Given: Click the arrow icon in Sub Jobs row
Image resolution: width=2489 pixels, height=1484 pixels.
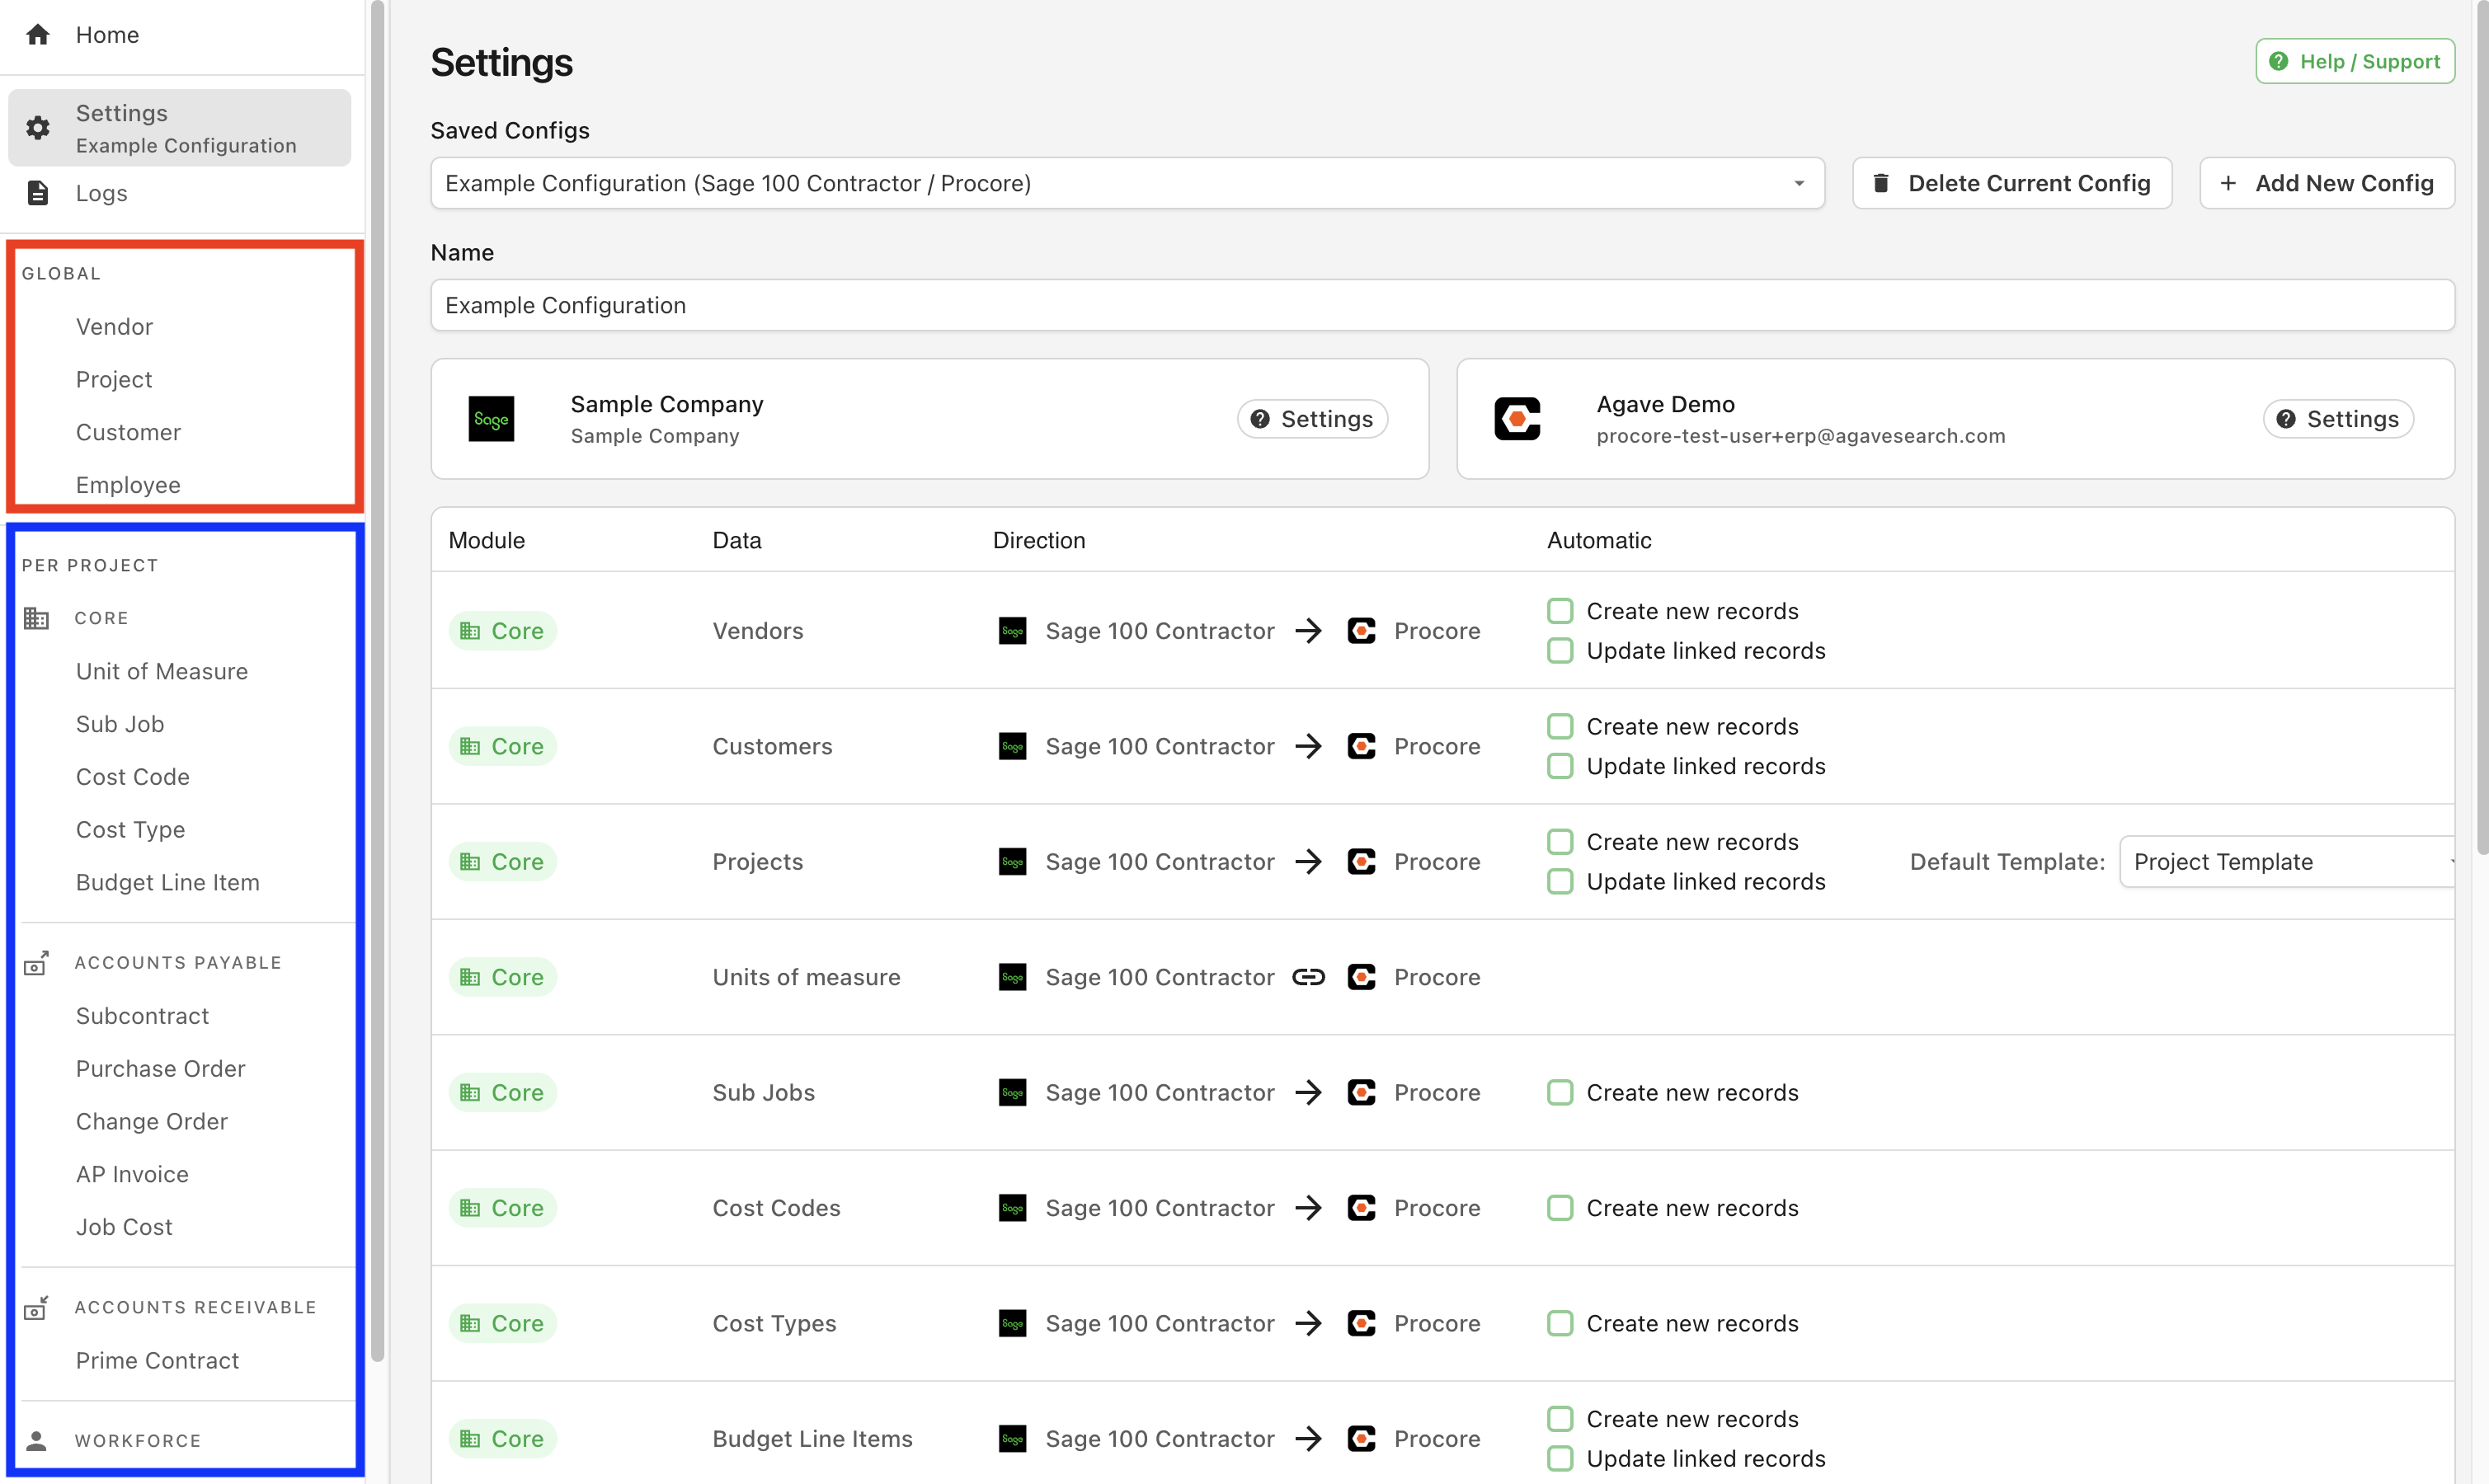Looking at the screenshot, I should 1308,1092.
